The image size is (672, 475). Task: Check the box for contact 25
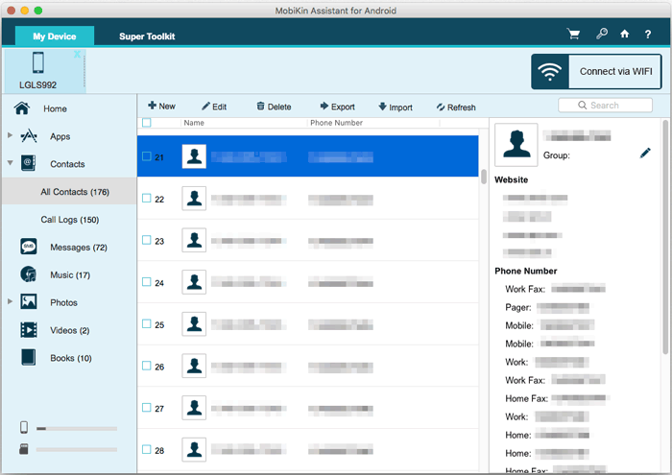(147, 323)
